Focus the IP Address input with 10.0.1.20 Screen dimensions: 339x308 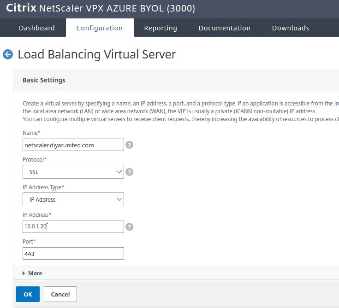pyautogui.click(x=73, y=227)
